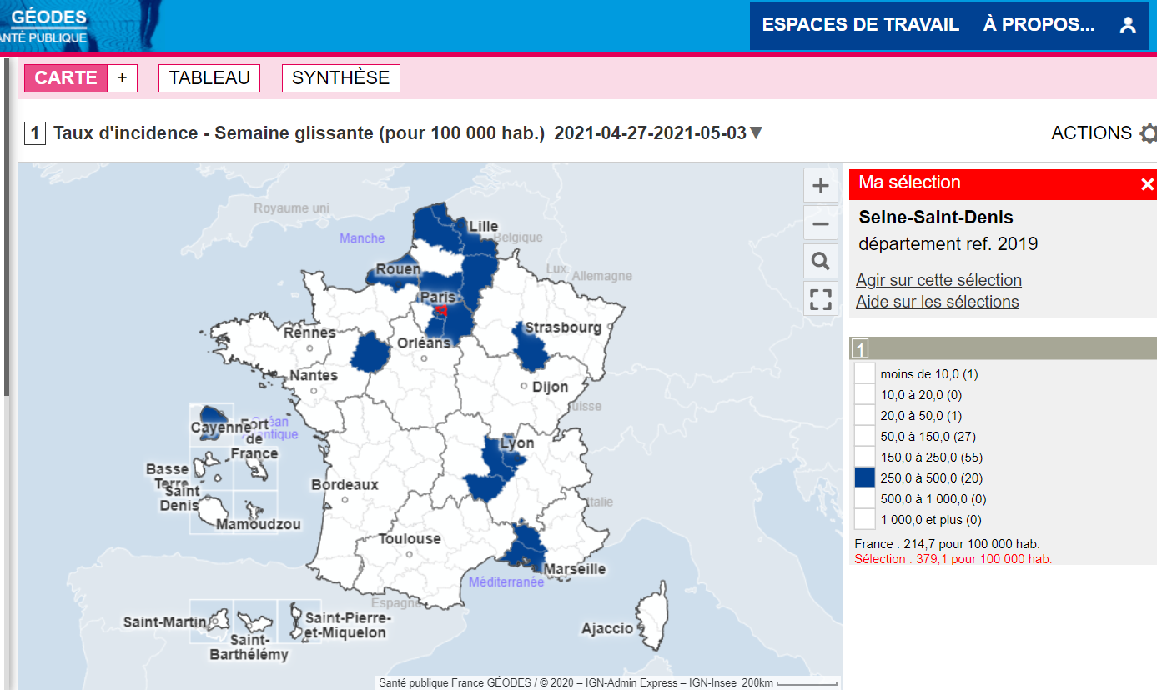Screen dimensions: 1157x690
Task: Click swatch for moins de 10,0
Action: click(x=865, y=373)
